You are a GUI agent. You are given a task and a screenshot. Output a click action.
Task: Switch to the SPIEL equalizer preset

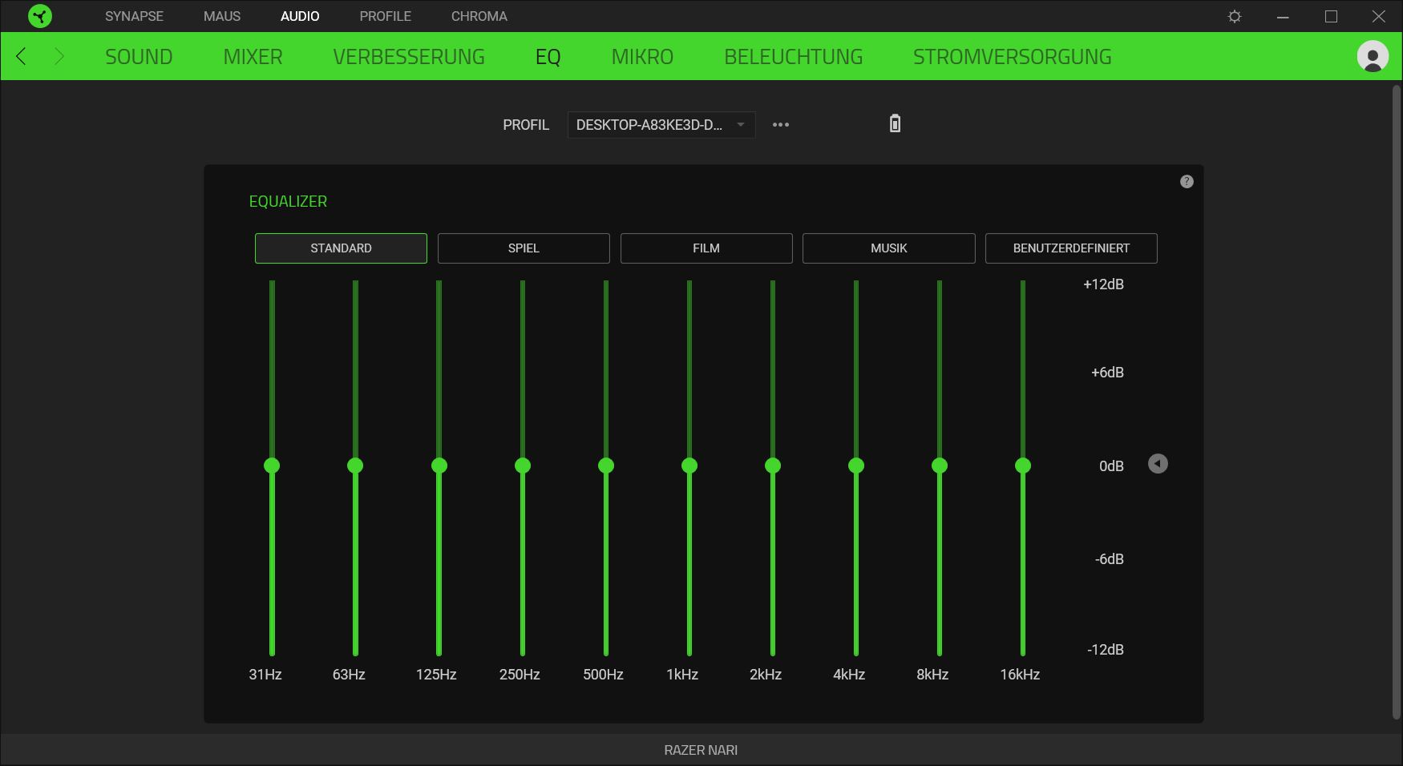[x=524, y=248]
